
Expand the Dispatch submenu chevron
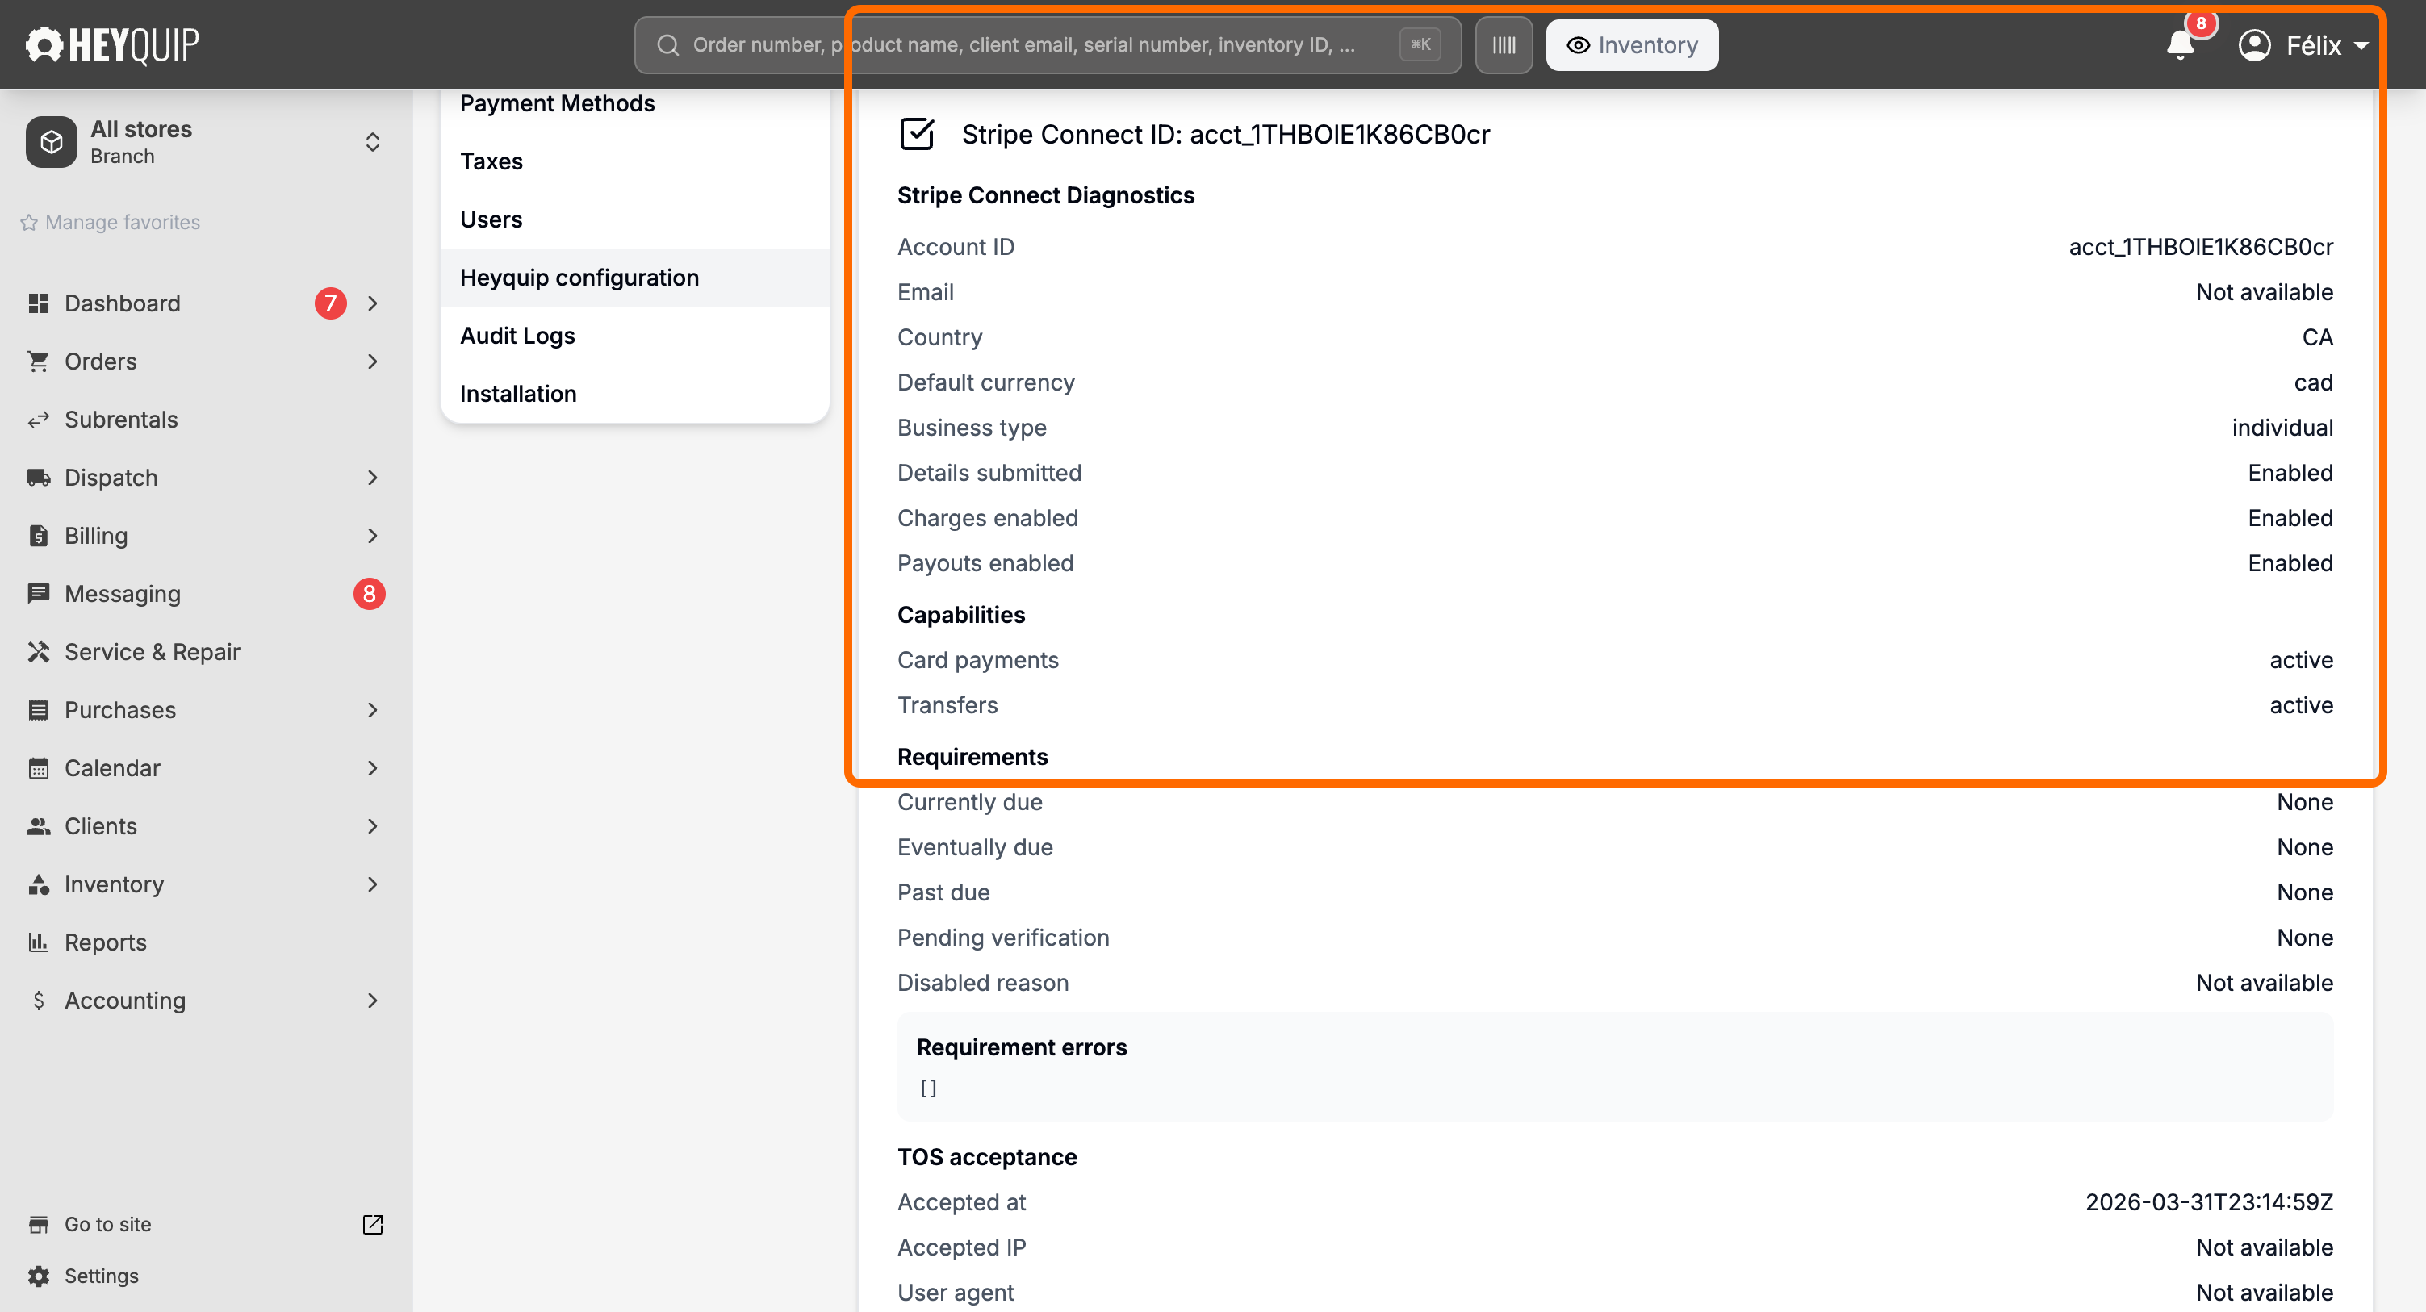373,478
